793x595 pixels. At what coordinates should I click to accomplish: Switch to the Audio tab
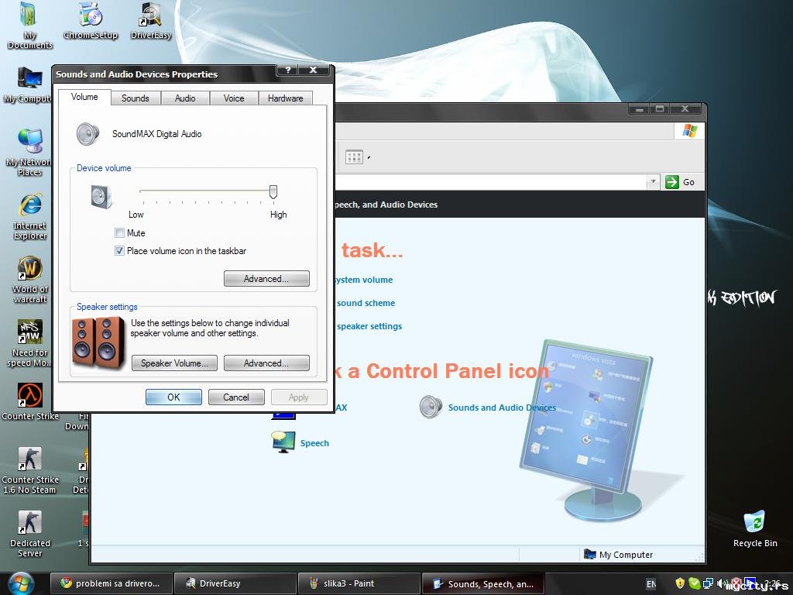coord(185,98)
